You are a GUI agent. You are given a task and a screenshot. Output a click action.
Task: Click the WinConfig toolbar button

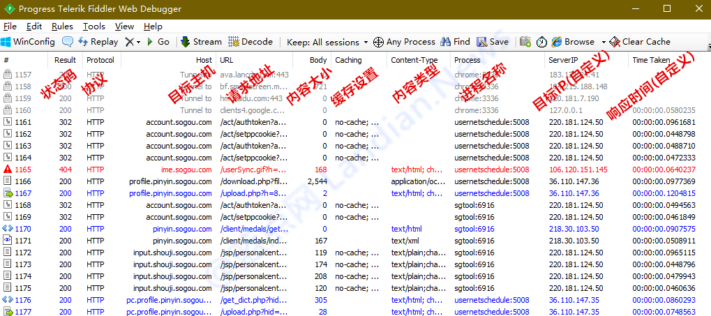28,42
